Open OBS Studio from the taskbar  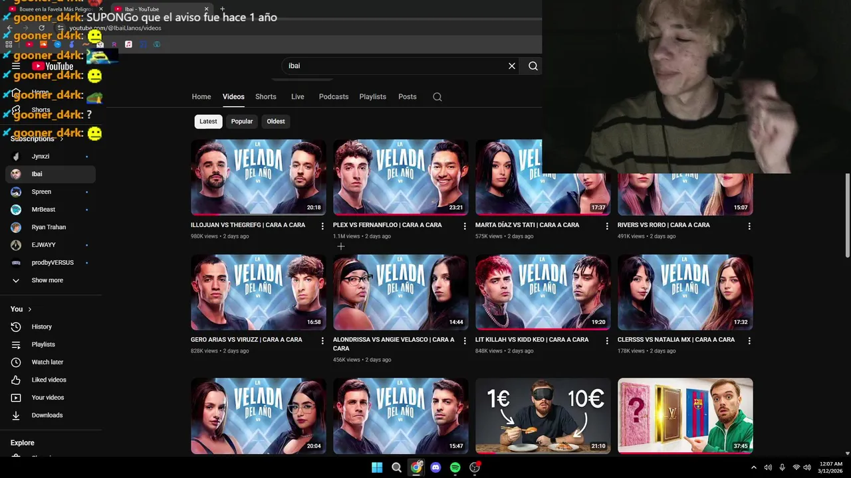click(x=475, y=467)
